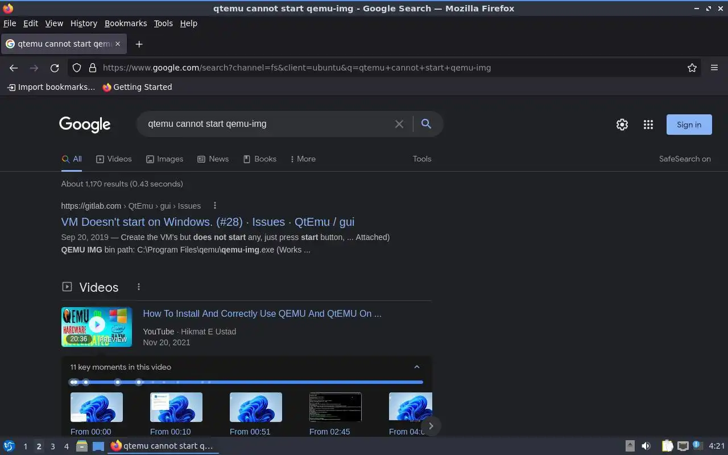Click the 4:21 clock

(x=717, y=446)
